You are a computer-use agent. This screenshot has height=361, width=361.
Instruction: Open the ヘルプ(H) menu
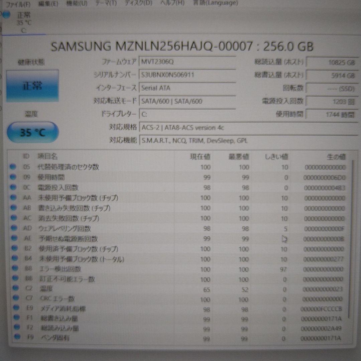click(172, 3)
